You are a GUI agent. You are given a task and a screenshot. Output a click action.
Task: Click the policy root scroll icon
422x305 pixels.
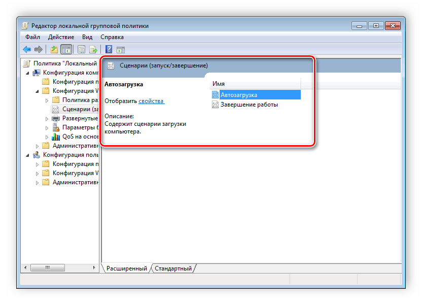[x=27, y=63]
